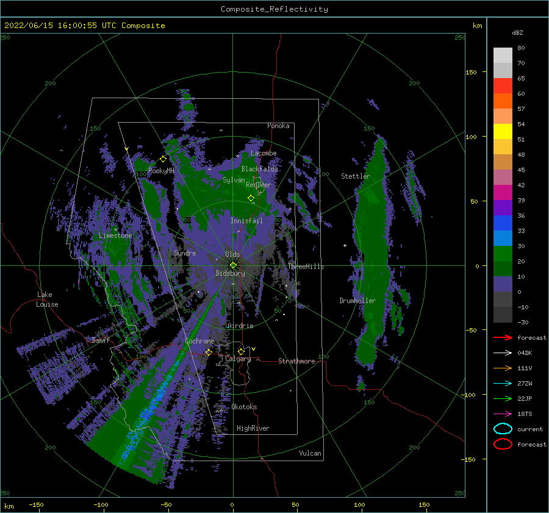549x513 pixels.
Task: Click the yellow diamond marker above Calgary
Action: click(241, 351)
